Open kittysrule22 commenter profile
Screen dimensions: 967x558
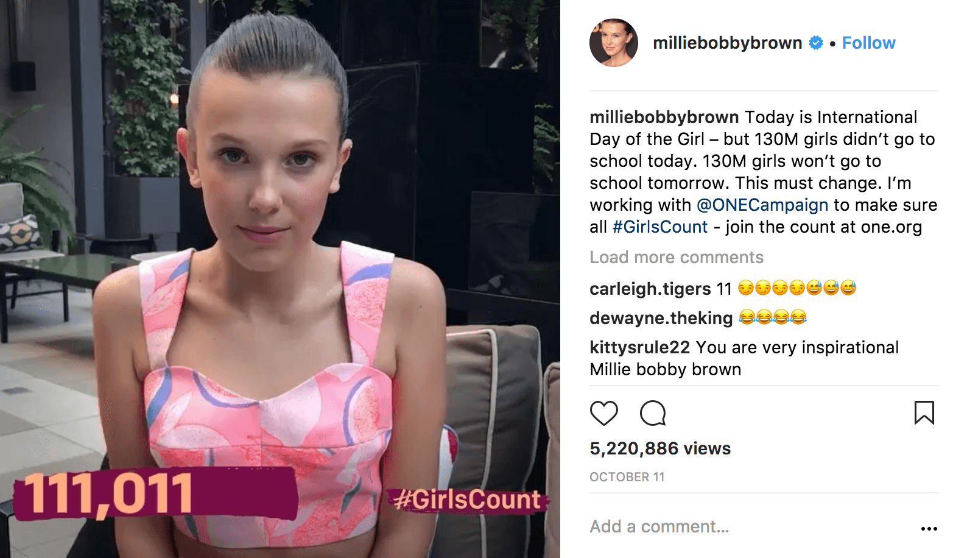pos(640,347)
